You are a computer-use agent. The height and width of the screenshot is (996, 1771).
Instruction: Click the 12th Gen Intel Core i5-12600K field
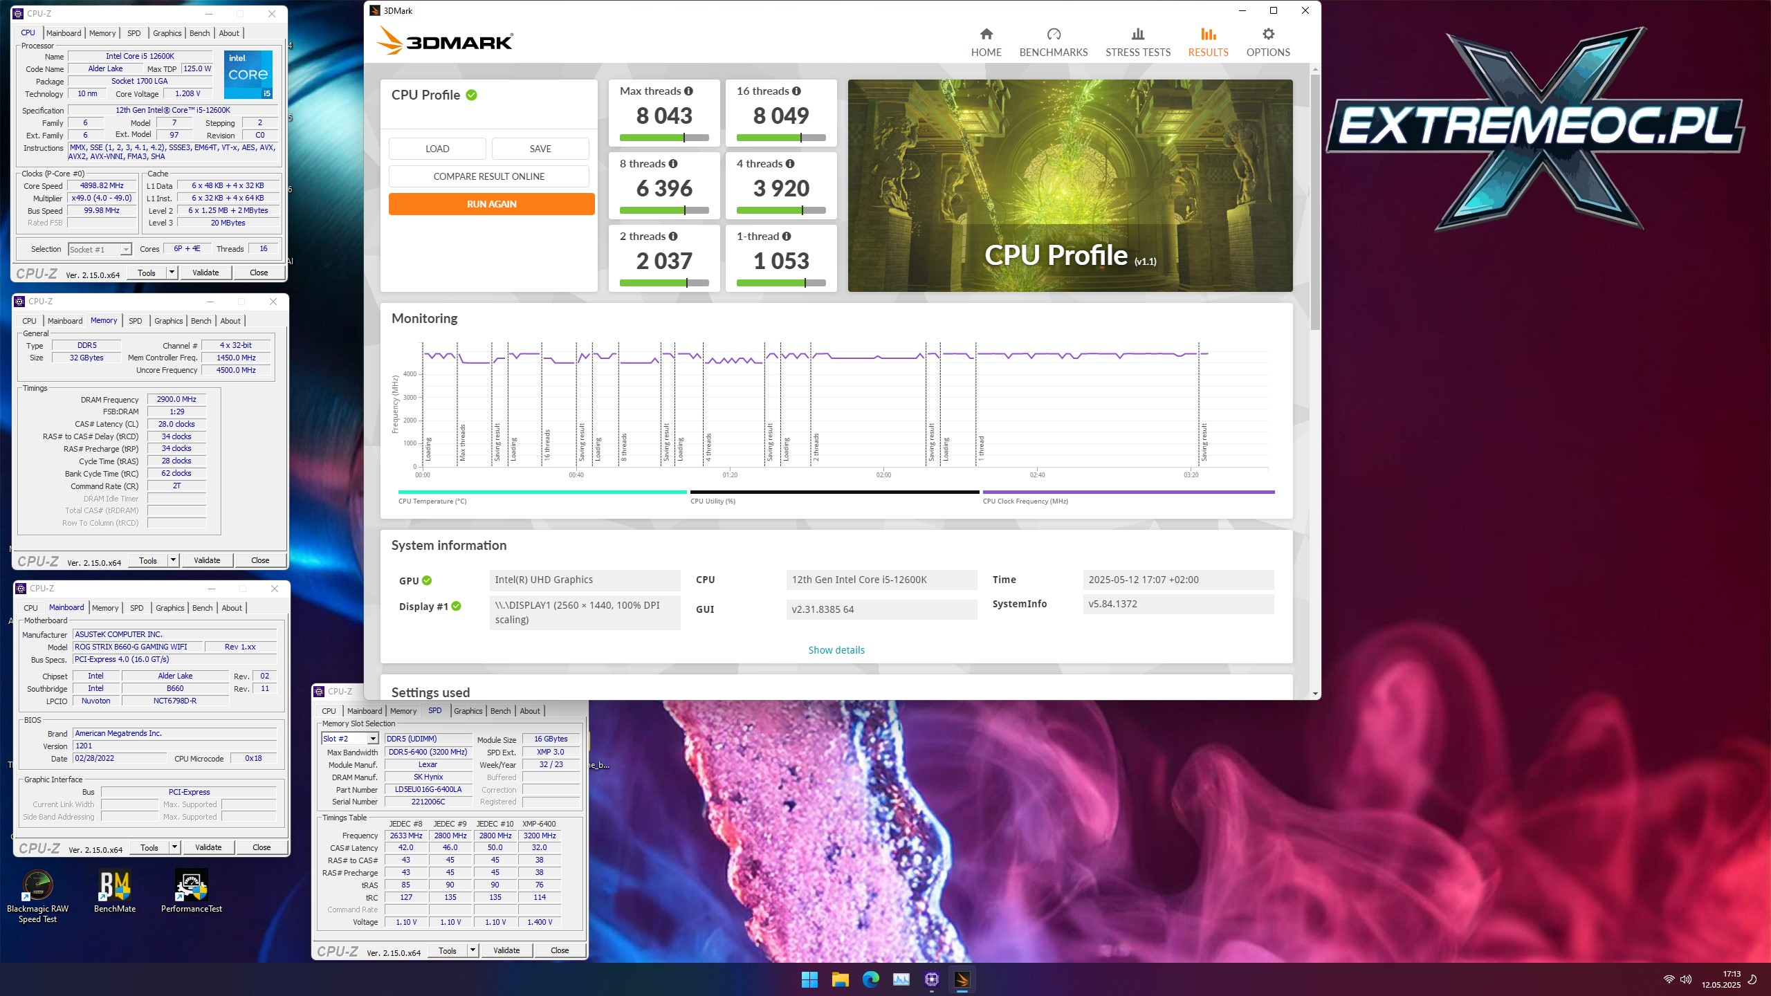881,580
